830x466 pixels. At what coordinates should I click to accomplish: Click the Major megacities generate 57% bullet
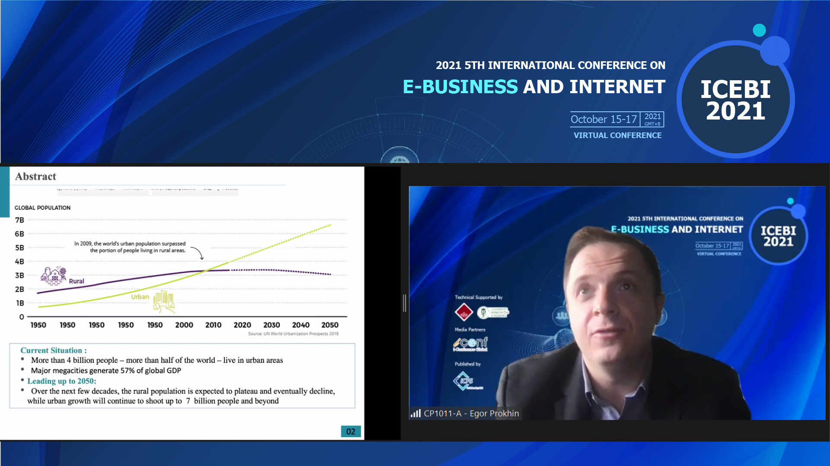point(106,370)
